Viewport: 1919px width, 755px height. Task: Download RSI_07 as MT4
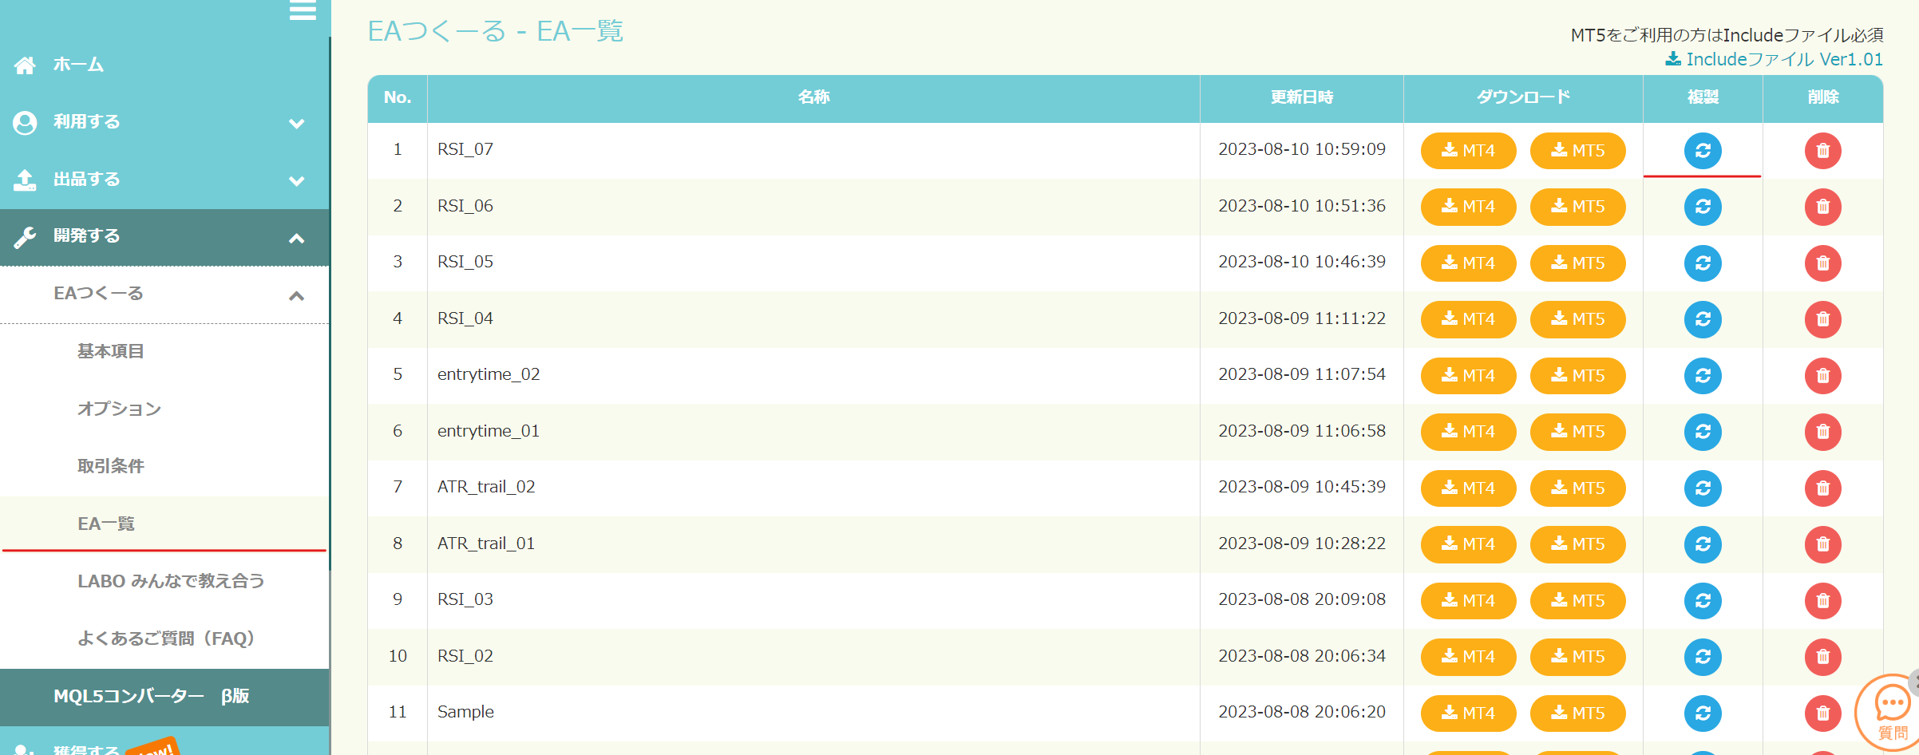pos(1468,151)
